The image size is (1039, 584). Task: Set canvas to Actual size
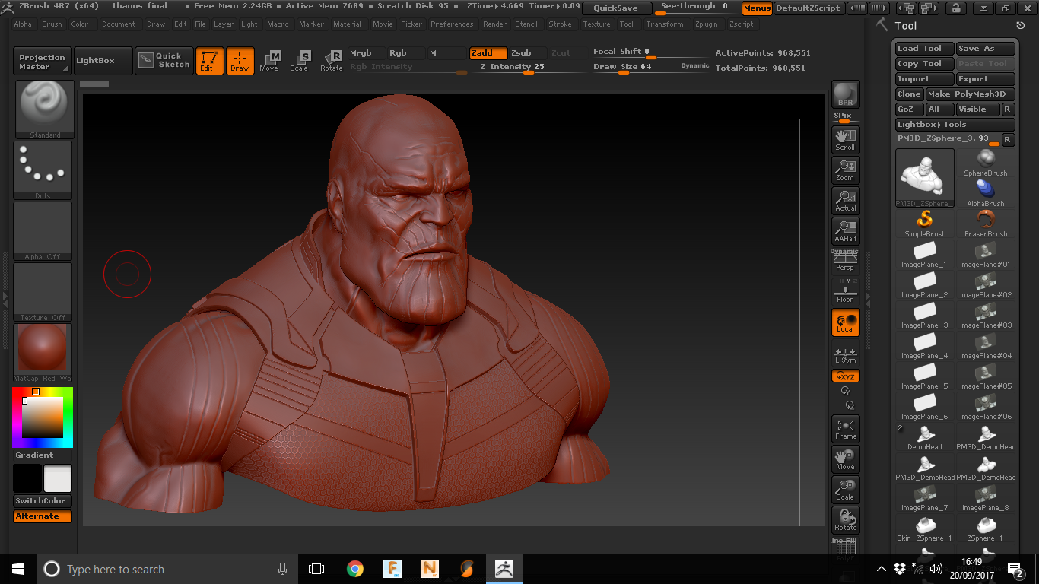tap(845, 200)
